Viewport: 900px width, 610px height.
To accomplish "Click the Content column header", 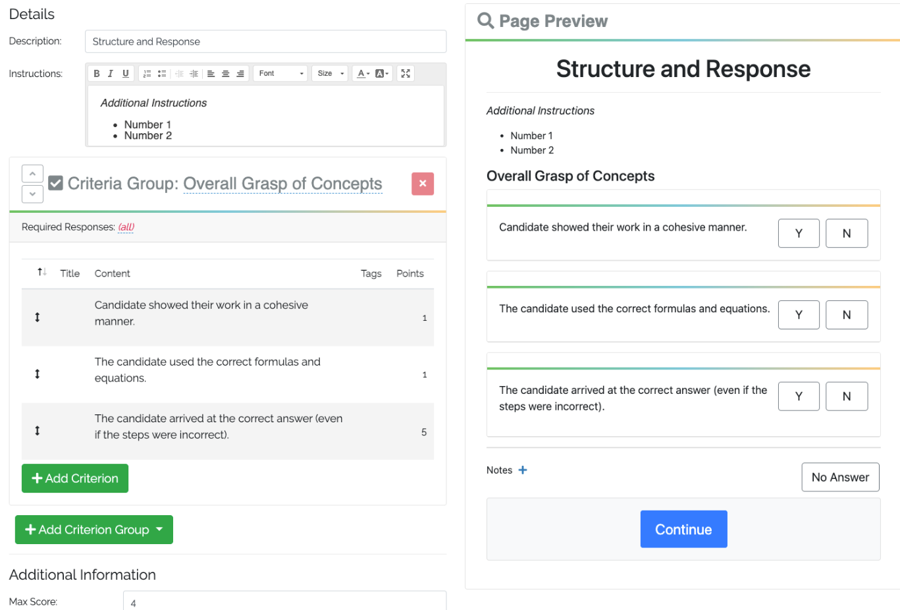I will pos(113,273).
